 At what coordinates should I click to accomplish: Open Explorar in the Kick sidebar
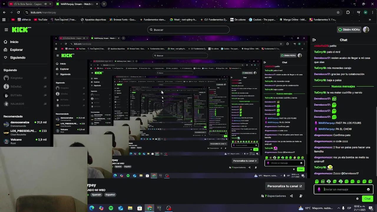click(x=13, y=50)
